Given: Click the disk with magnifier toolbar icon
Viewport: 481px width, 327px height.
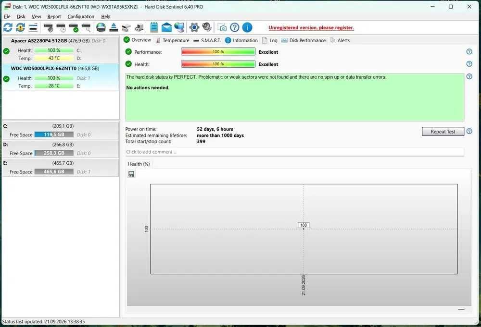Looking at the screenshot, I should 86,27.
